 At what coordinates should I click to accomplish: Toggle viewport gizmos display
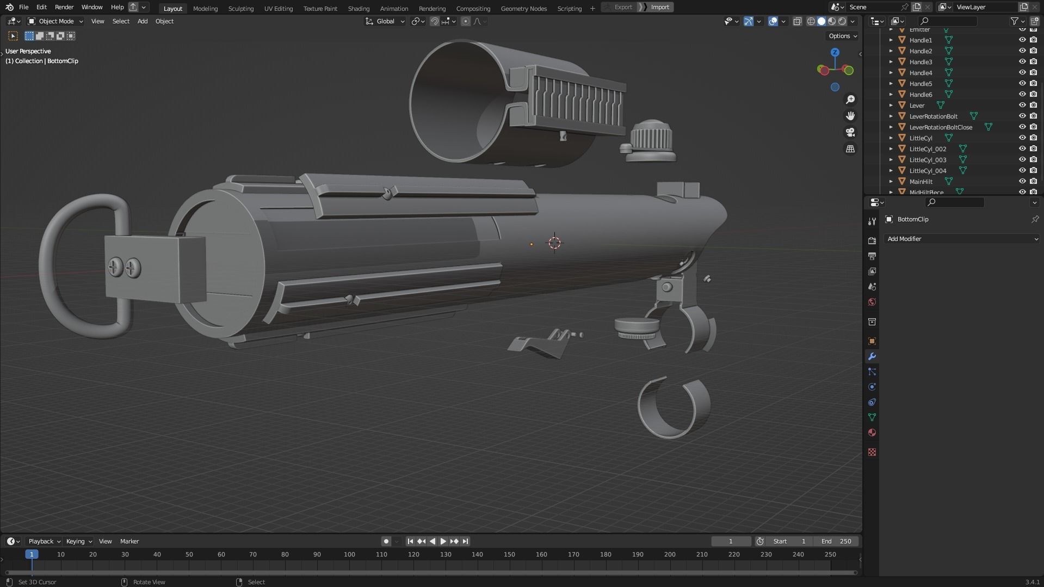tap(749, 21)
